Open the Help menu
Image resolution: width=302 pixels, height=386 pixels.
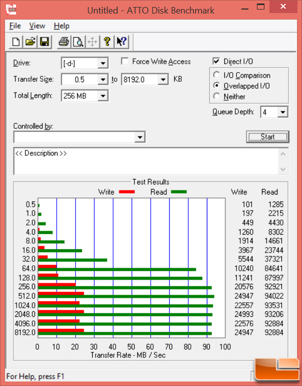[62, 26]
